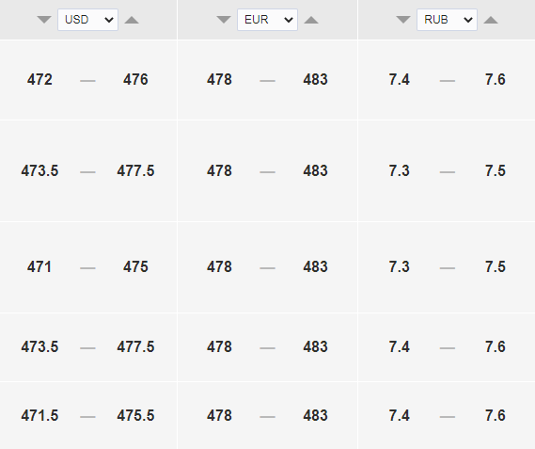
Task: Sort USD column ascending with up arrow
Action: [x=132, y=20]
